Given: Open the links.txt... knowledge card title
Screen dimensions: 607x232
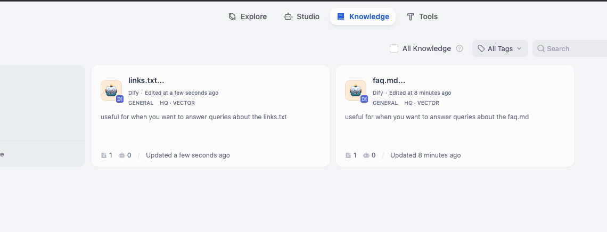Looking at the screenshot, I should pos(146,81).
